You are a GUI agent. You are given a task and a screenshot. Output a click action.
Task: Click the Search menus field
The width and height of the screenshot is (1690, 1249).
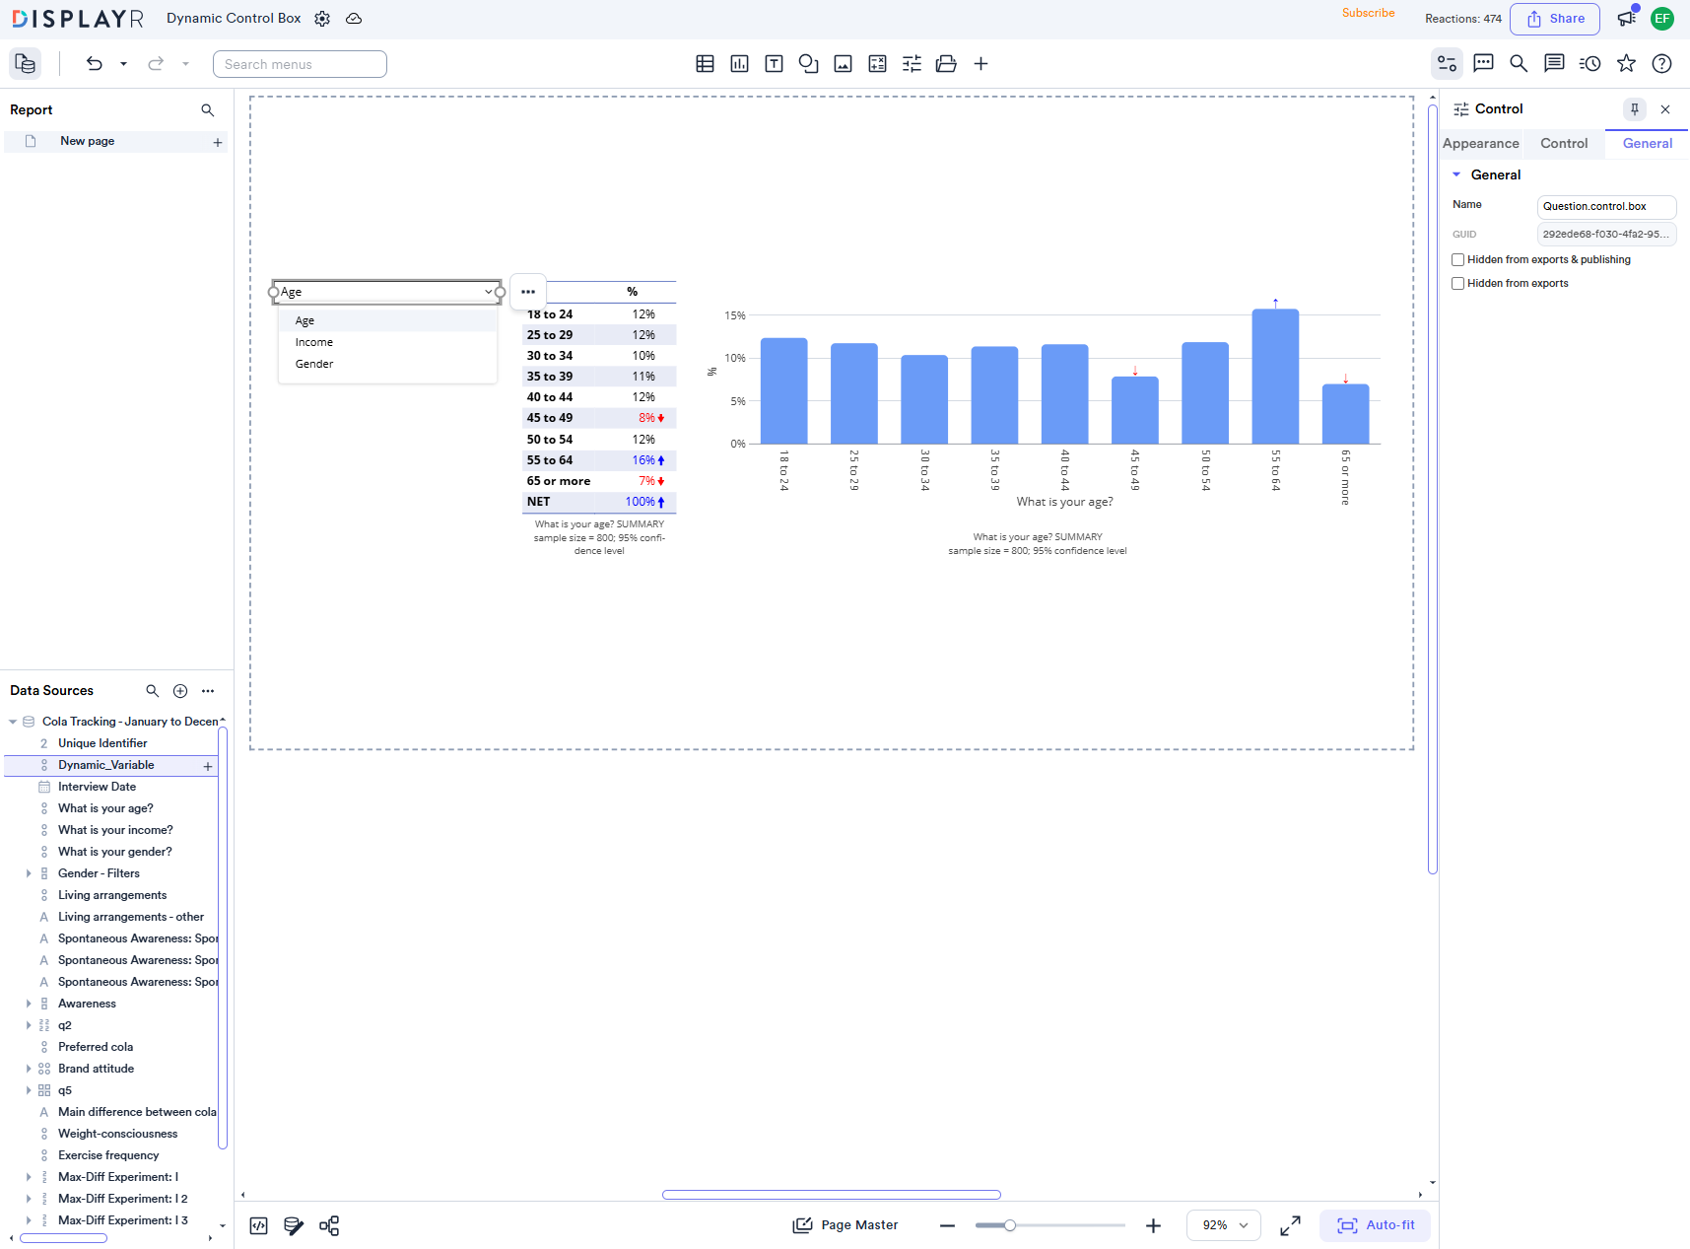[300, 64]
